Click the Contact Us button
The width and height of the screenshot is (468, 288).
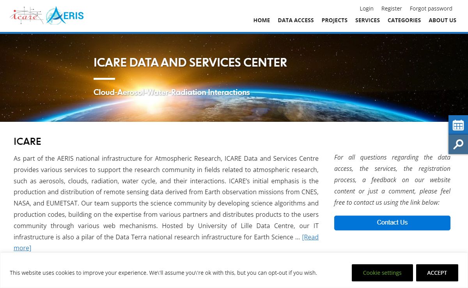pos(392,223)
